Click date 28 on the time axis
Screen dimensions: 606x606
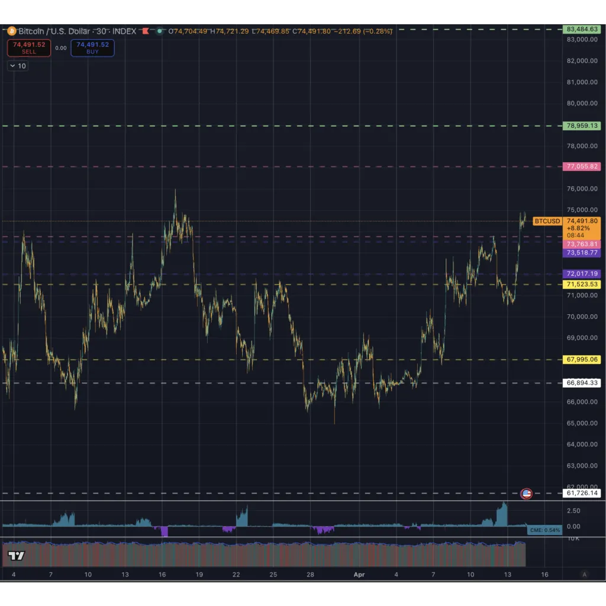(310, 575)
